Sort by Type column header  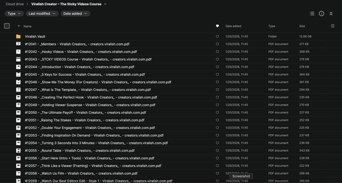[272, 26]
